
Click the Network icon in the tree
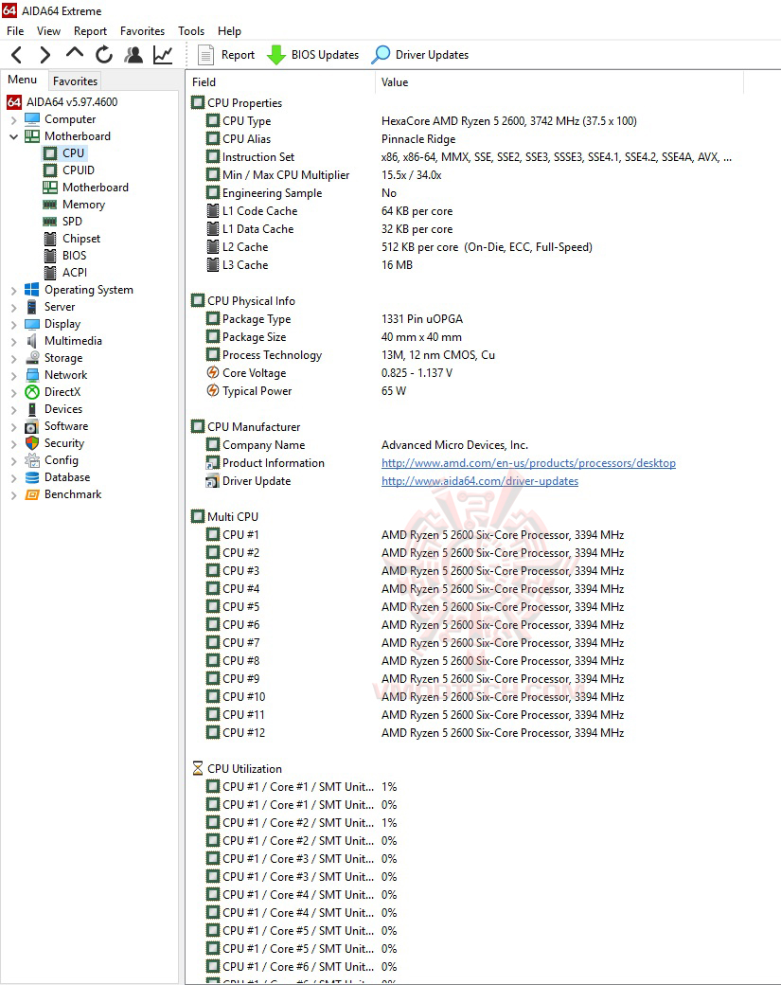(x=32, y=375)
